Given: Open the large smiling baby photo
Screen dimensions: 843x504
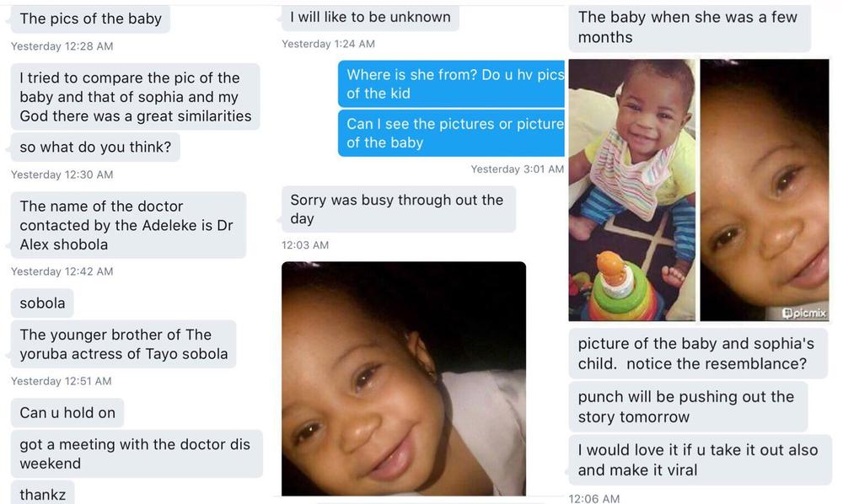Looking at the screenshot, I should click(404, 378).
